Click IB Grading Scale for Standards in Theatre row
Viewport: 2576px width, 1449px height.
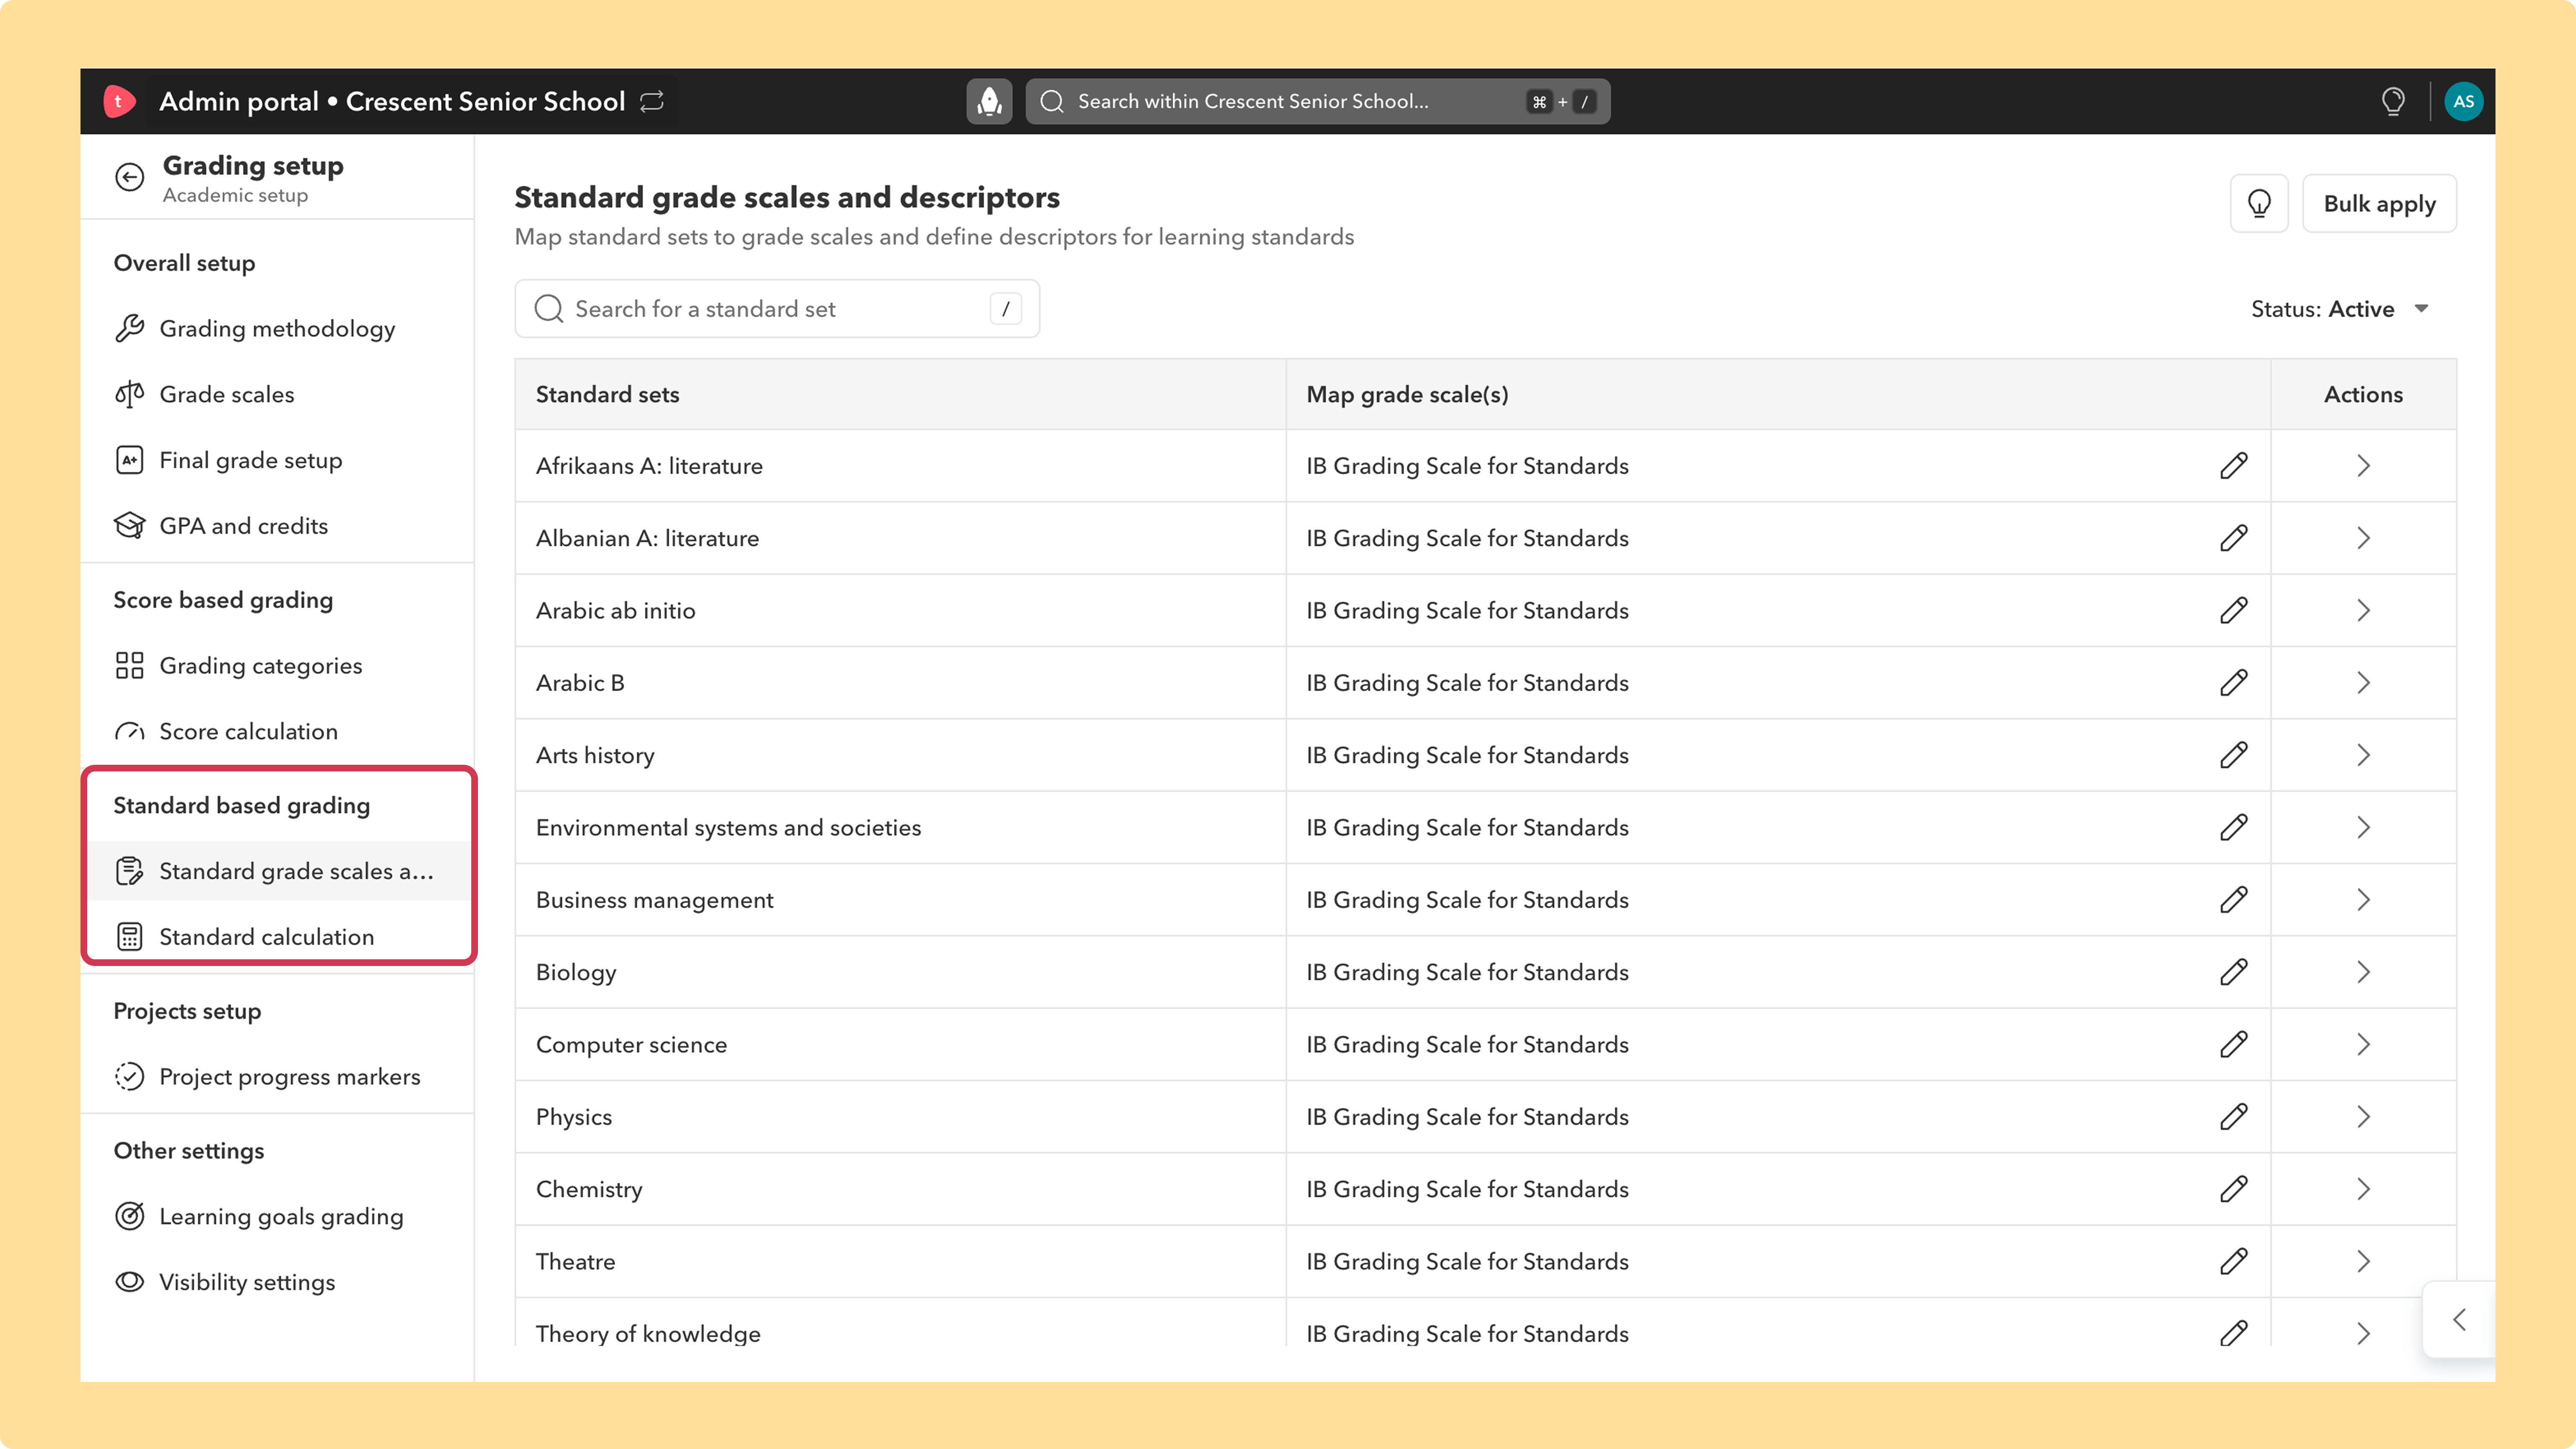click(x=1467, y=1261)
